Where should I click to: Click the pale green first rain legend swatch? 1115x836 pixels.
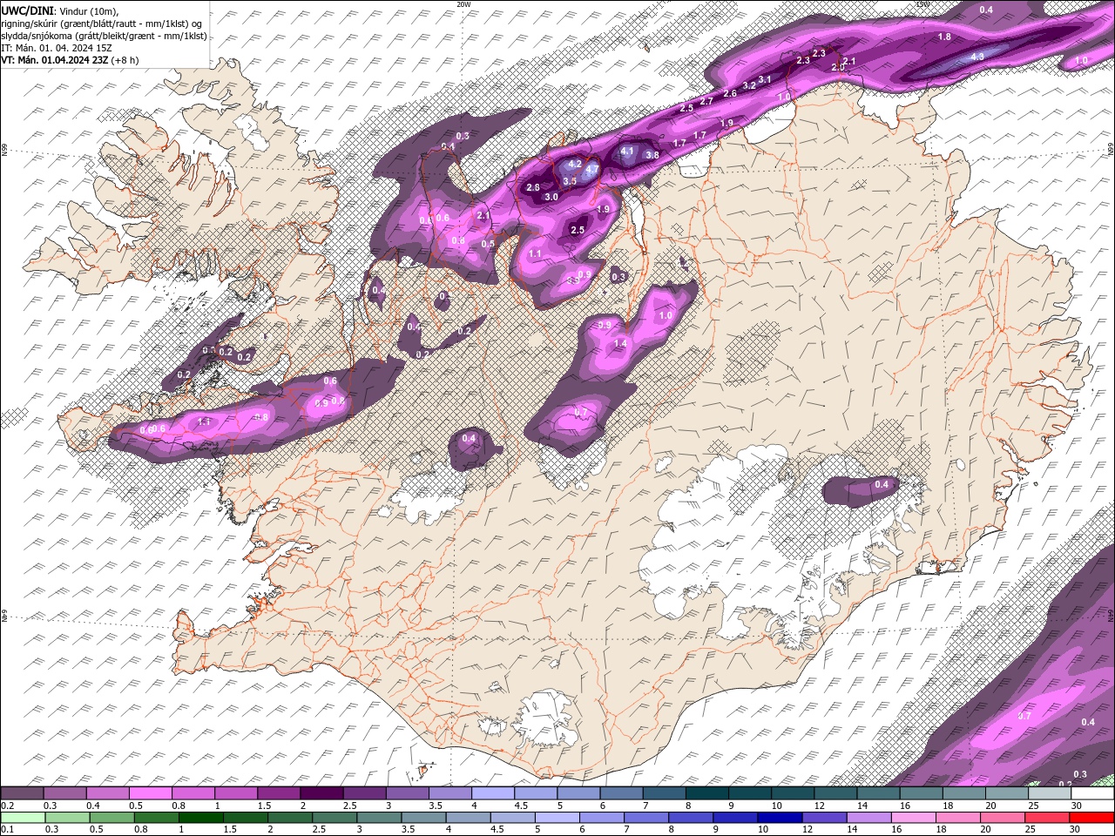pyautogui.click(x=22, y=817)
